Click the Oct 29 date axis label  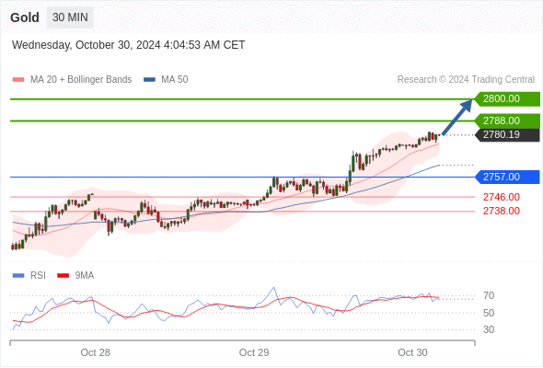254,352
